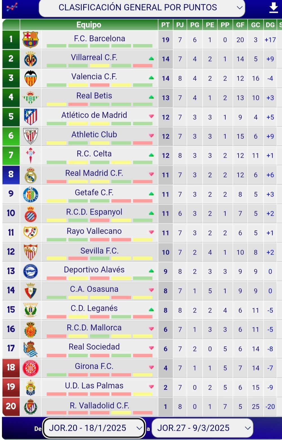
Task: Click the R. Valladolid C.F. crest
Action: tap(30, 407)
